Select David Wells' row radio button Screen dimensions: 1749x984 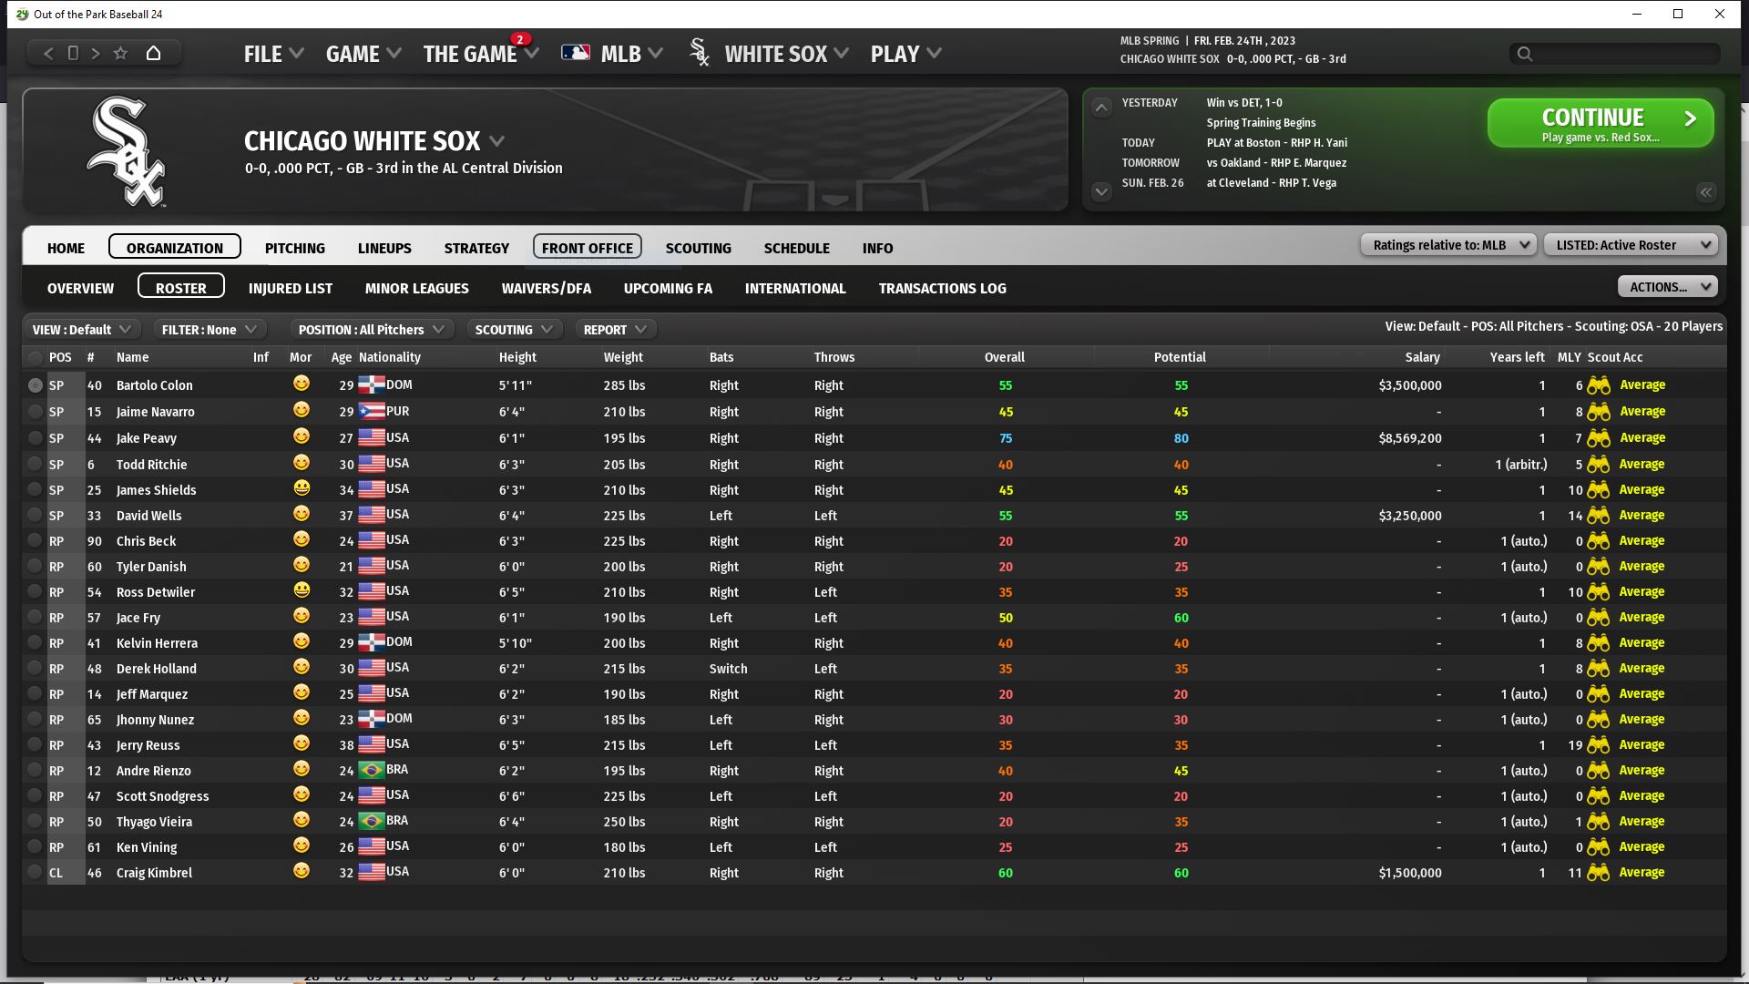35,516
